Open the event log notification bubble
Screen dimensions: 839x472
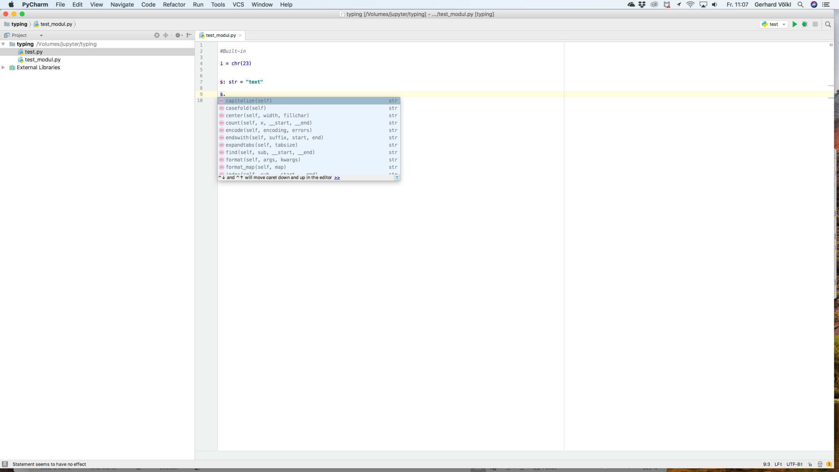pos(829,464)
